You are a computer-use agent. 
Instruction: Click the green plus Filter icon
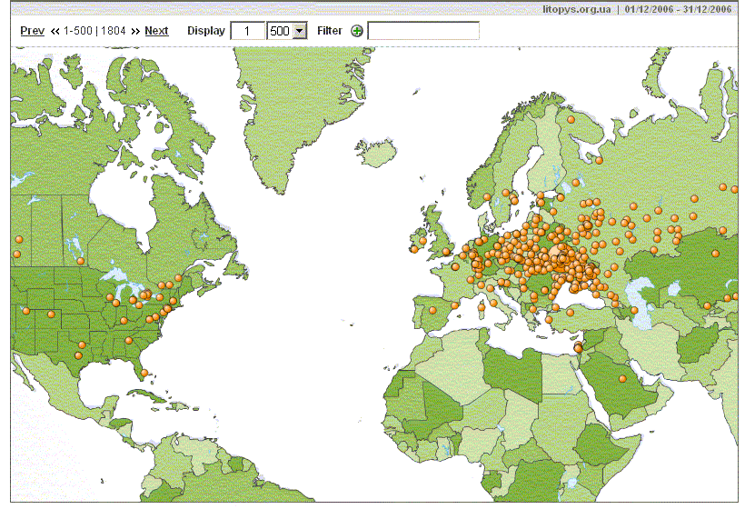(356, 31)
